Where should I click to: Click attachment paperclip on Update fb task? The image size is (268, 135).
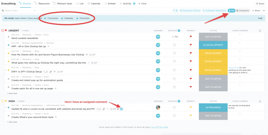pos(118,109)
